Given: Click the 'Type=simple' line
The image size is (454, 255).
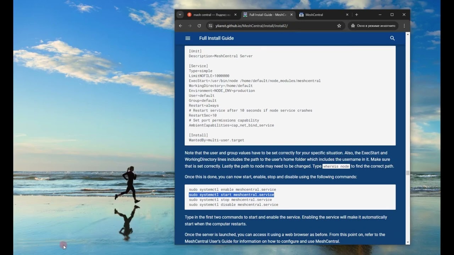Looking at the screenshot, I should (200, 71).
